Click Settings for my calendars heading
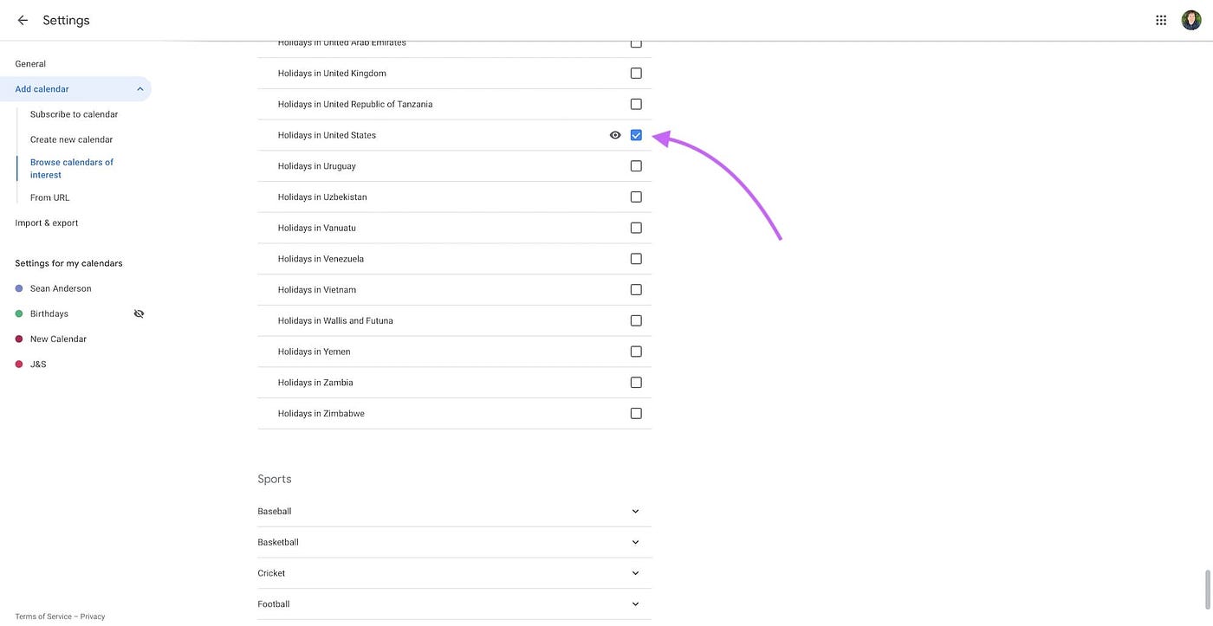This screenshot has height=626, width=1213. point(68,263)
